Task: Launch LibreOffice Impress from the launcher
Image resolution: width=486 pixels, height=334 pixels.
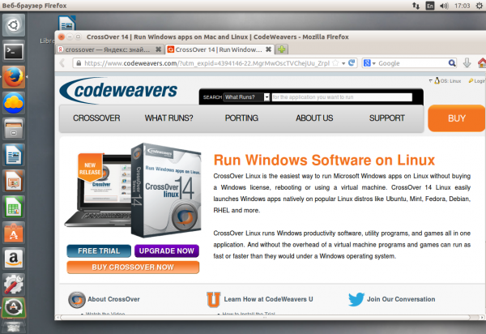Action: point(14,181)
